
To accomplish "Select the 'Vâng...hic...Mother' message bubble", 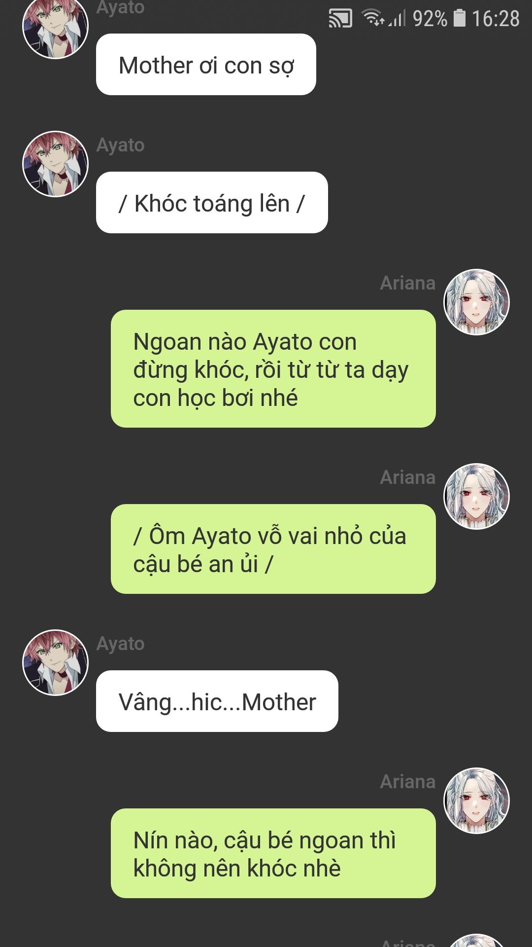I will coord(217,701).
